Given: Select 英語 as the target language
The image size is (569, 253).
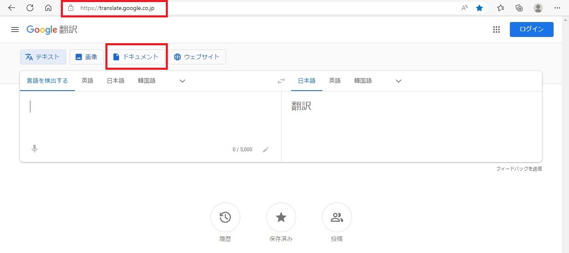Looking at the screenshot, I should [335, 81].
